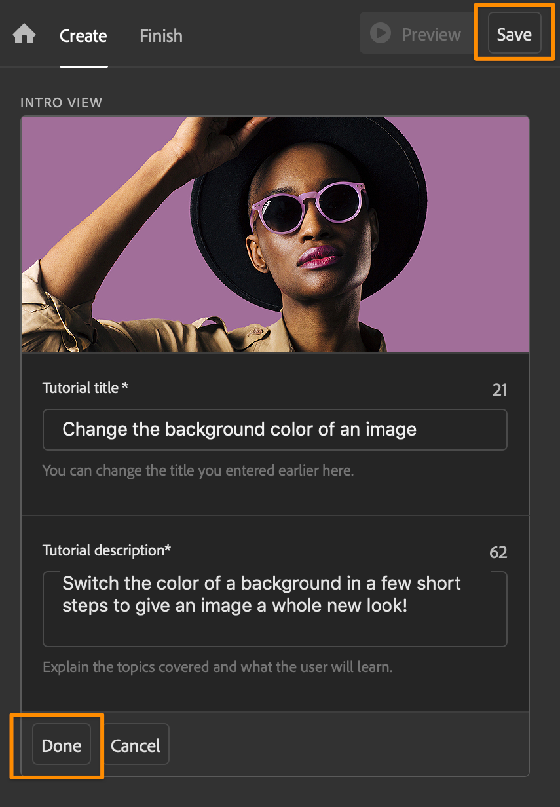The width and height of the screenshot is (560, 807).
Task: Click the play icon beside Preview
Action: point(381,33)
